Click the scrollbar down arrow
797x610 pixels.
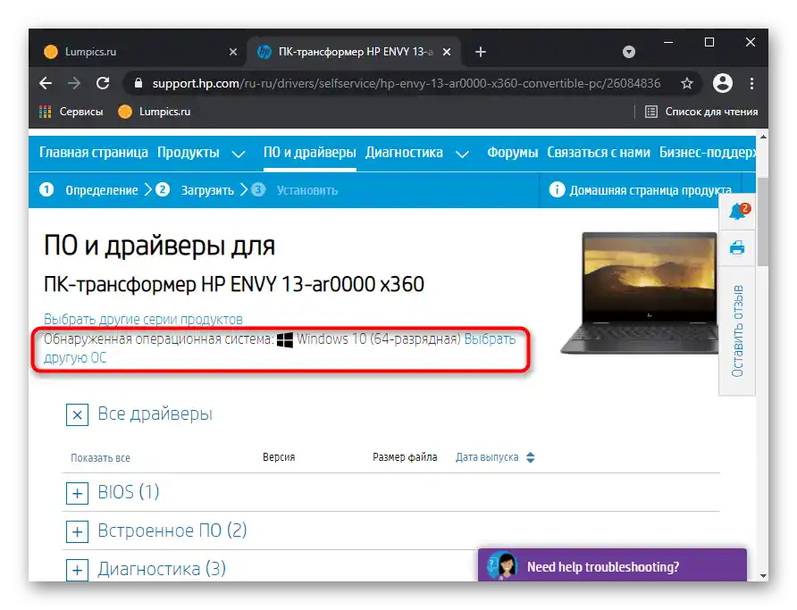pyautogui.click(x=763, y=576)
